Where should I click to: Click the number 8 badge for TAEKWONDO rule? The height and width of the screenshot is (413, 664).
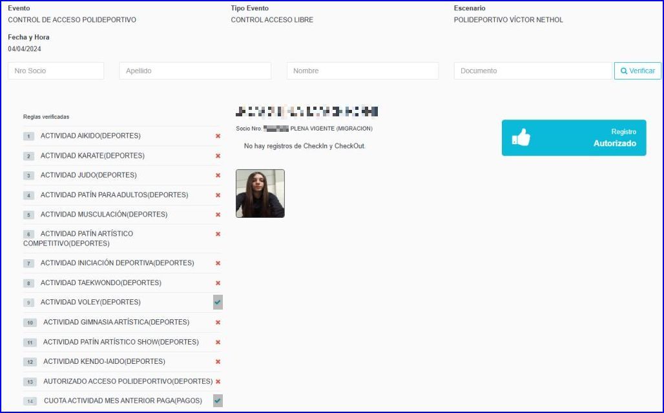point(29,283)
